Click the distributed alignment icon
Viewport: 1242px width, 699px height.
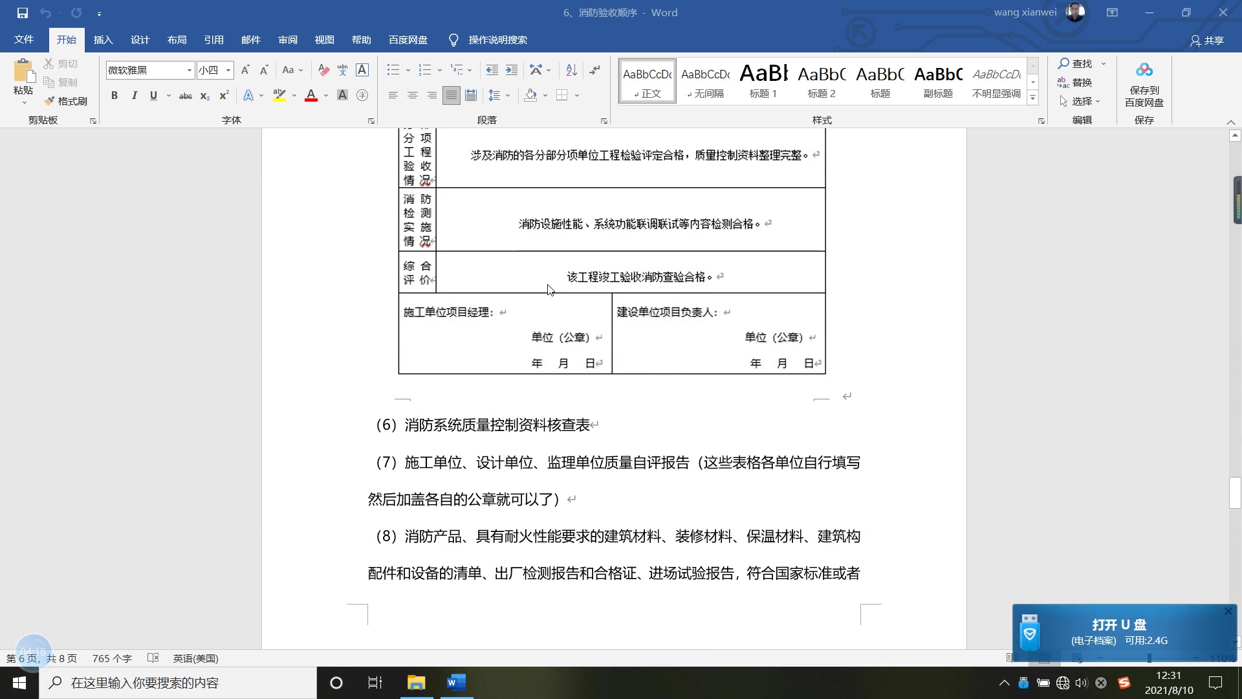[x=471, y=96]
